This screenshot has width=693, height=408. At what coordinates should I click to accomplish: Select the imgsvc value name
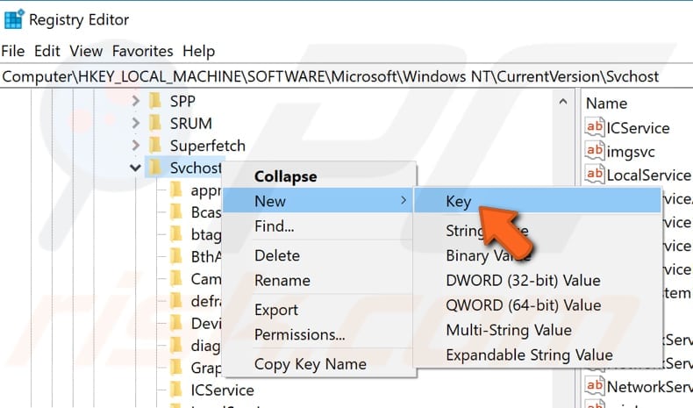coord(631,152)
